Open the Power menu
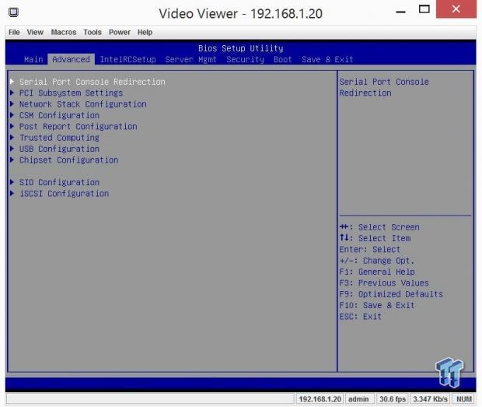This screenshot has width=482, height=407. tap(120, 33)
